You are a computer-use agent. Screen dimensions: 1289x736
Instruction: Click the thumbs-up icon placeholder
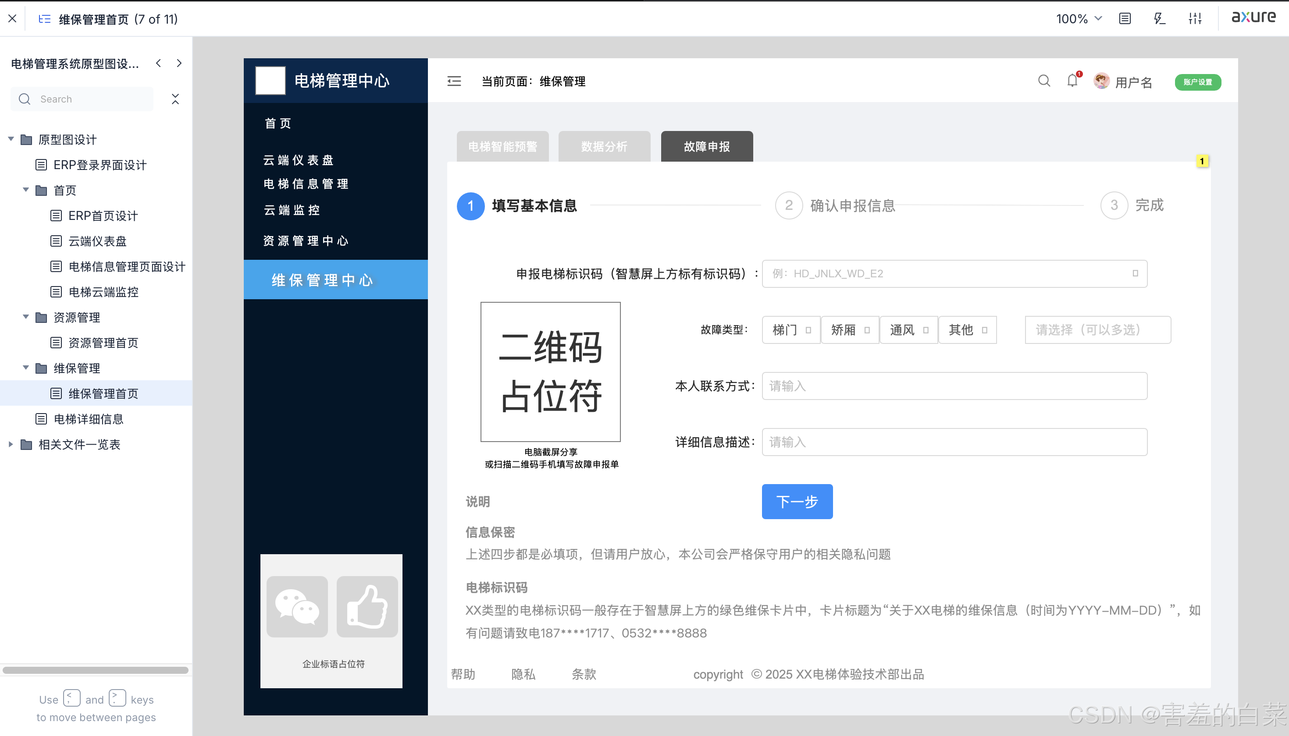point(367,606)
